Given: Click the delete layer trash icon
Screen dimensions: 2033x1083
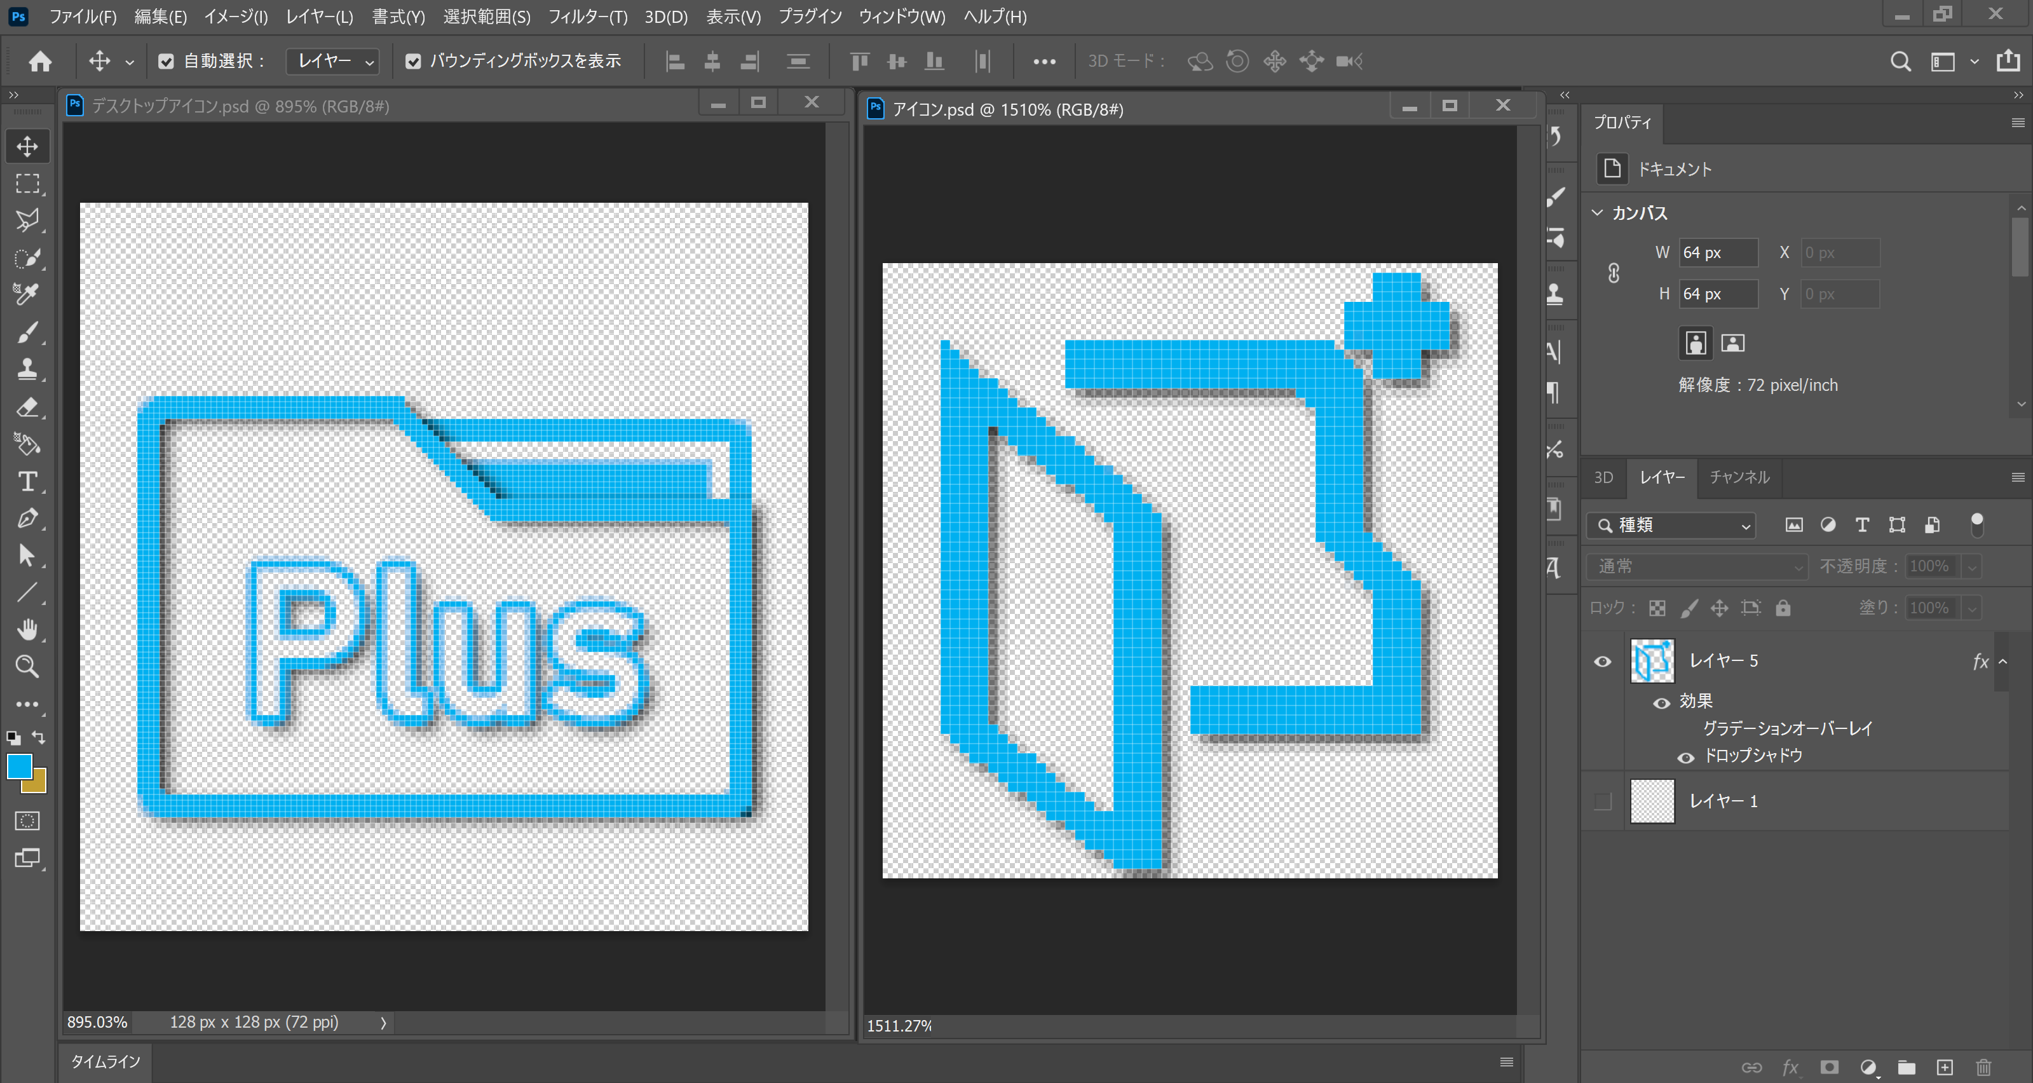Looking at the screenshot, I should click(x=1983, y=1067).
